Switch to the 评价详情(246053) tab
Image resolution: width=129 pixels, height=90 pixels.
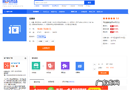(68, 82)
